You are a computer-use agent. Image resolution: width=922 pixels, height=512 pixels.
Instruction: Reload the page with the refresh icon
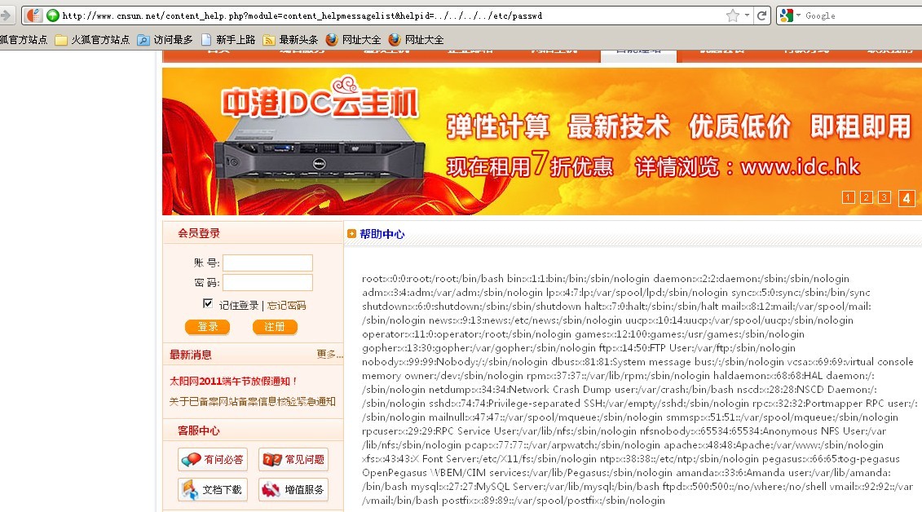[761, 15]
